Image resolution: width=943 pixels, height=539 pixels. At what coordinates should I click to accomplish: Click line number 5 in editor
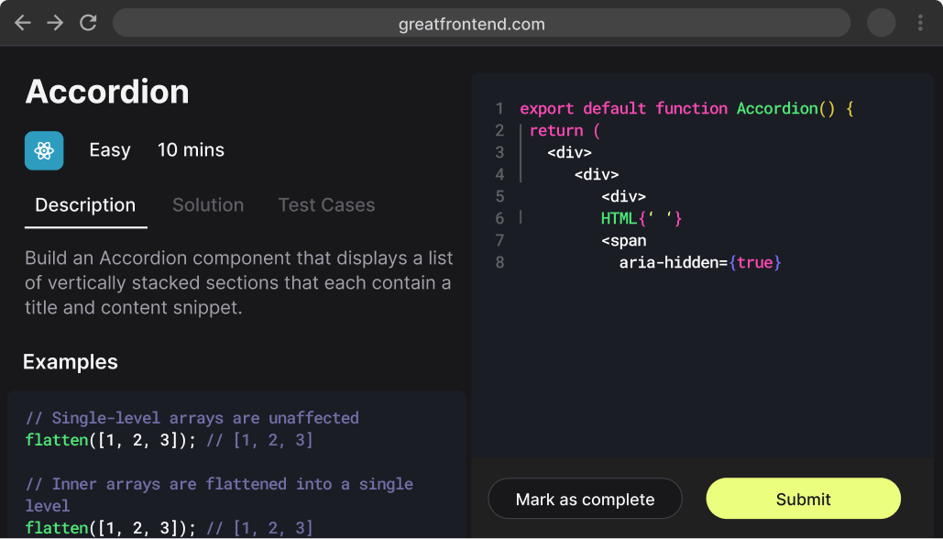point(499,197)
